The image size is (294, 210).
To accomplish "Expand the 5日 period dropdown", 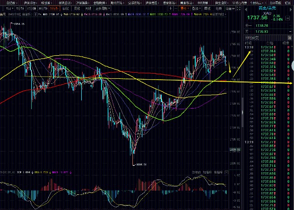I will coord(9,8).
